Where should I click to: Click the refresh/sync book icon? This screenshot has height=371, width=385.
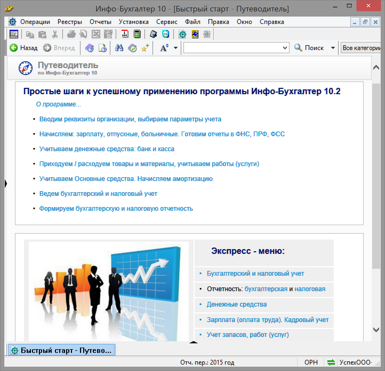[x=132, y=48]
